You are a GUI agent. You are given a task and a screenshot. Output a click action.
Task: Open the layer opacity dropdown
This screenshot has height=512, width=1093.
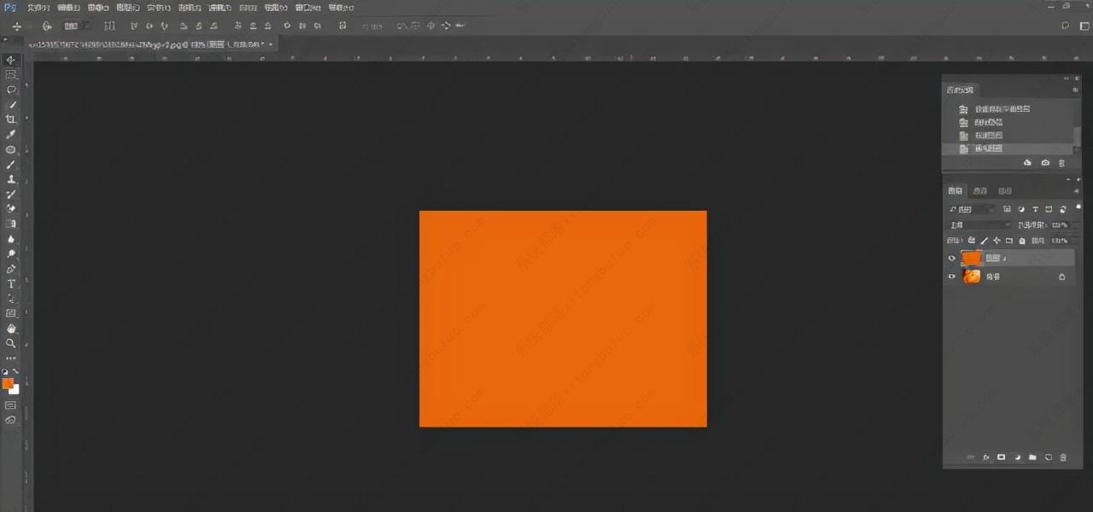[x=1060, y=224]
